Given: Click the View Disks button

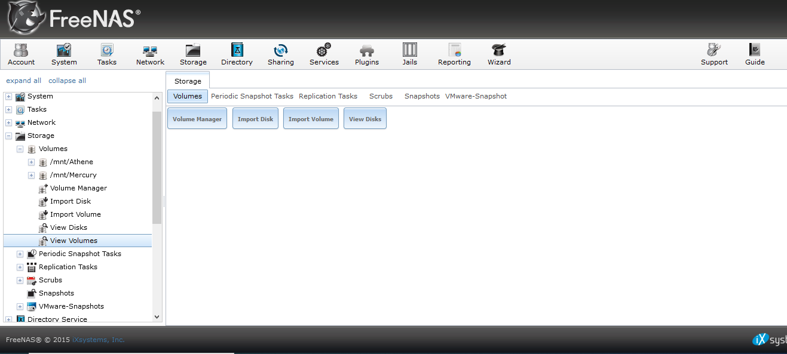Looking at the screenshot, I should coord(365,119).
